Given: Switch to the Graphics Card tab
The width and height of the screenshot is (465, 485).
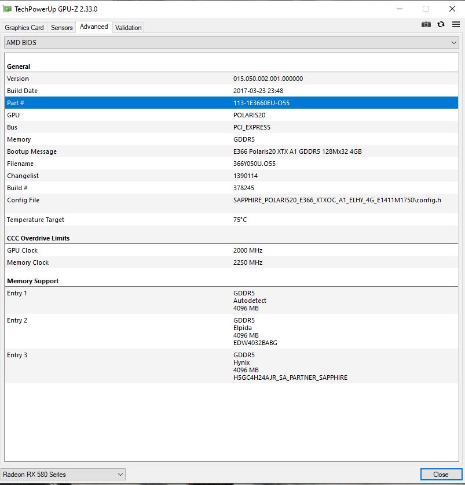Looking at the screenshot, I should click(24, 28).
